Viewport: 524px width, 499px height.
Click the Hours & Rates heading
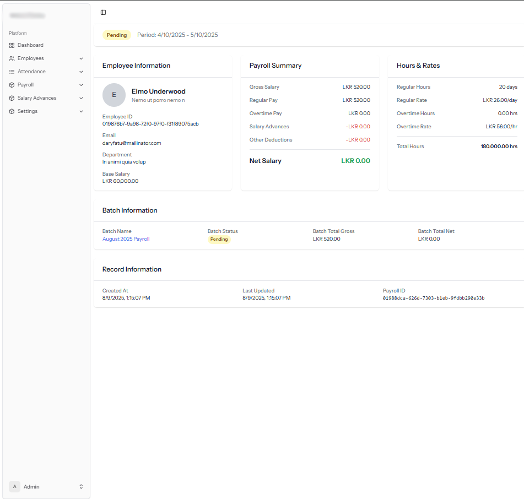click(418, 66)
